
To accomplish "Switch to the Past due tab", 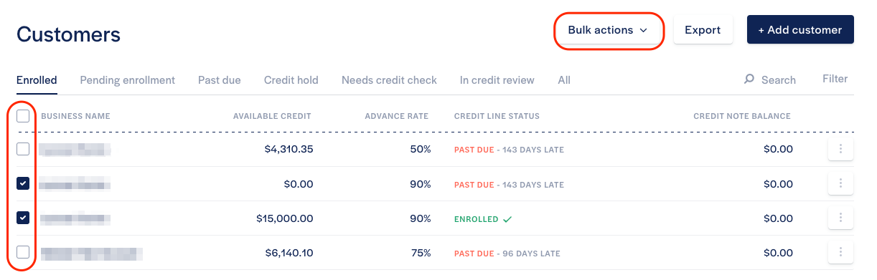I will (x=220, y=80).
